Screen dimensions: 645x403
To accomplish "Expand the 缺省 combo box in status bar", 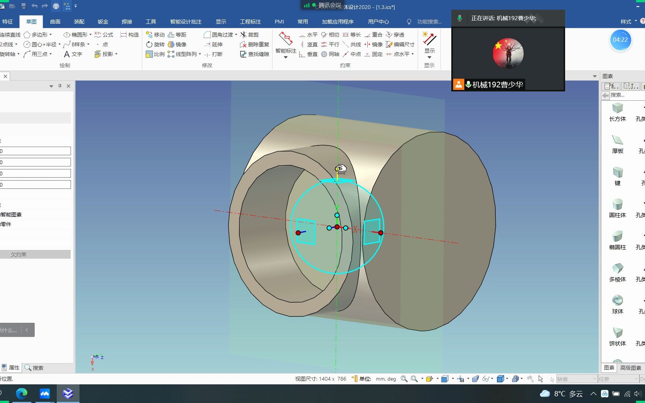I will pos(577,379).
